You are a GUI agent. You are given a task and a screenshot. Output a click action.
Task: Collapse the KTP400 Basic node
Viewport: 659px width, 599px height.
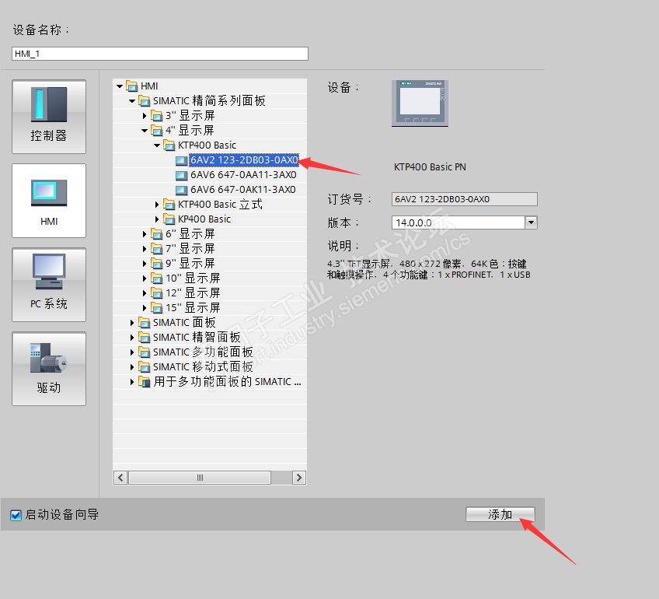coord(157,145)
